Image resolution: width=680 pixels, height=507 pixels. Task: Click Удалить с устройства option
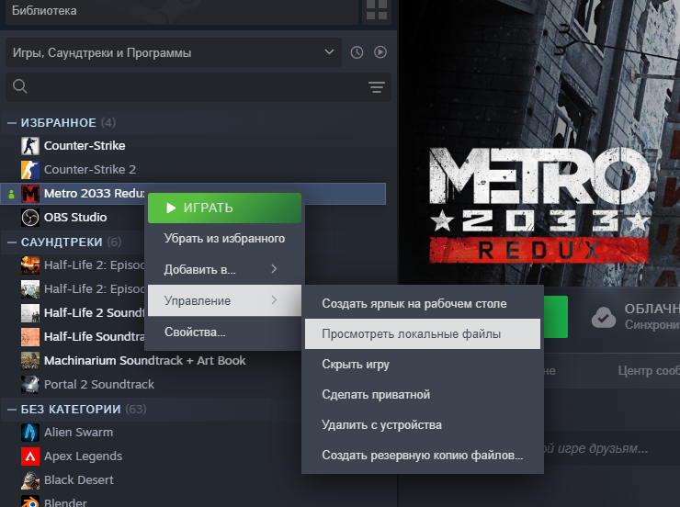[423, 425]
